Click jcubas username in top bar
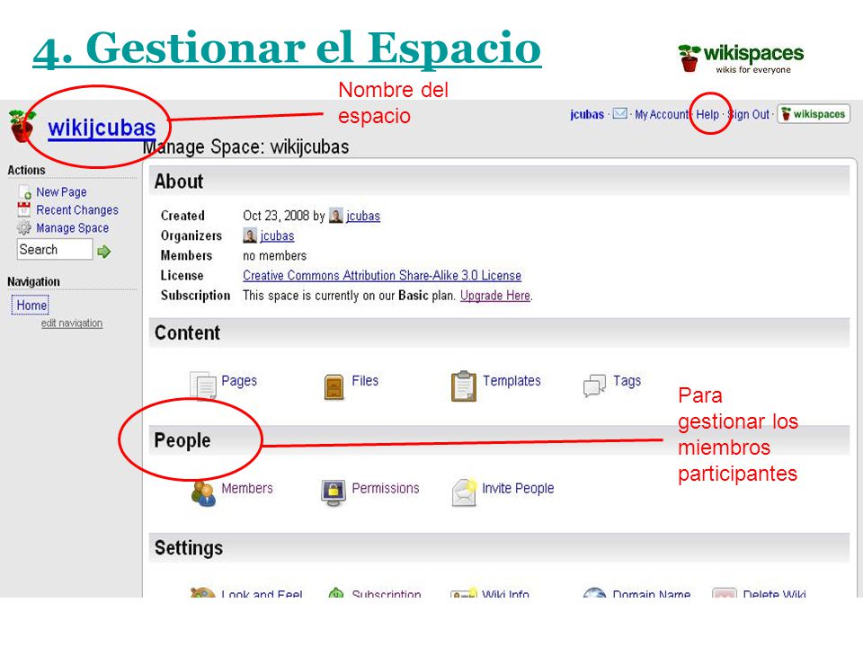 (587, 114)
